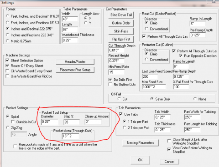Click the Skin Pass button
Viewport: 219px width, 167px height.
(x=121, y=31)
